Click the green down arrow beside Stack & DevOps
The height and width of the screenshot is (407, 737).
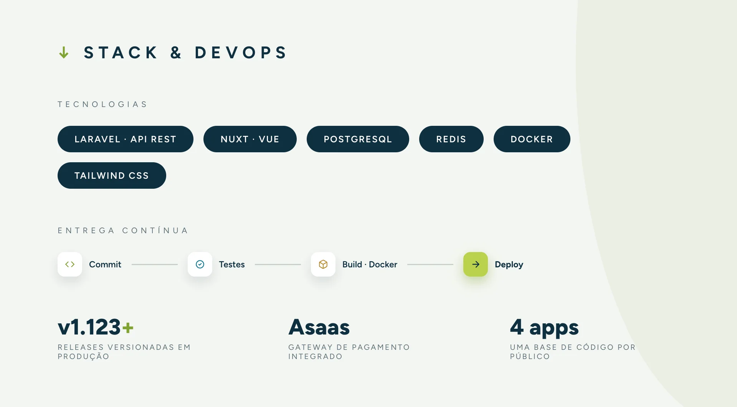(64, 53)
